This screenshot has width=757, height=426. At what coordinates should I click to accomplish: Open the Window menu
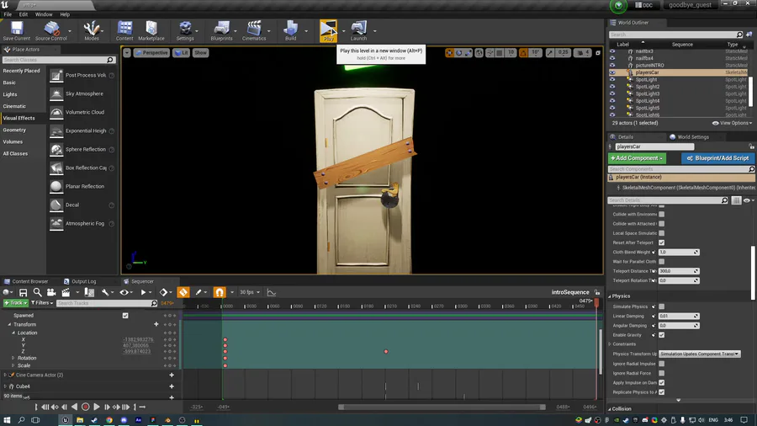(x=43, y=14)
